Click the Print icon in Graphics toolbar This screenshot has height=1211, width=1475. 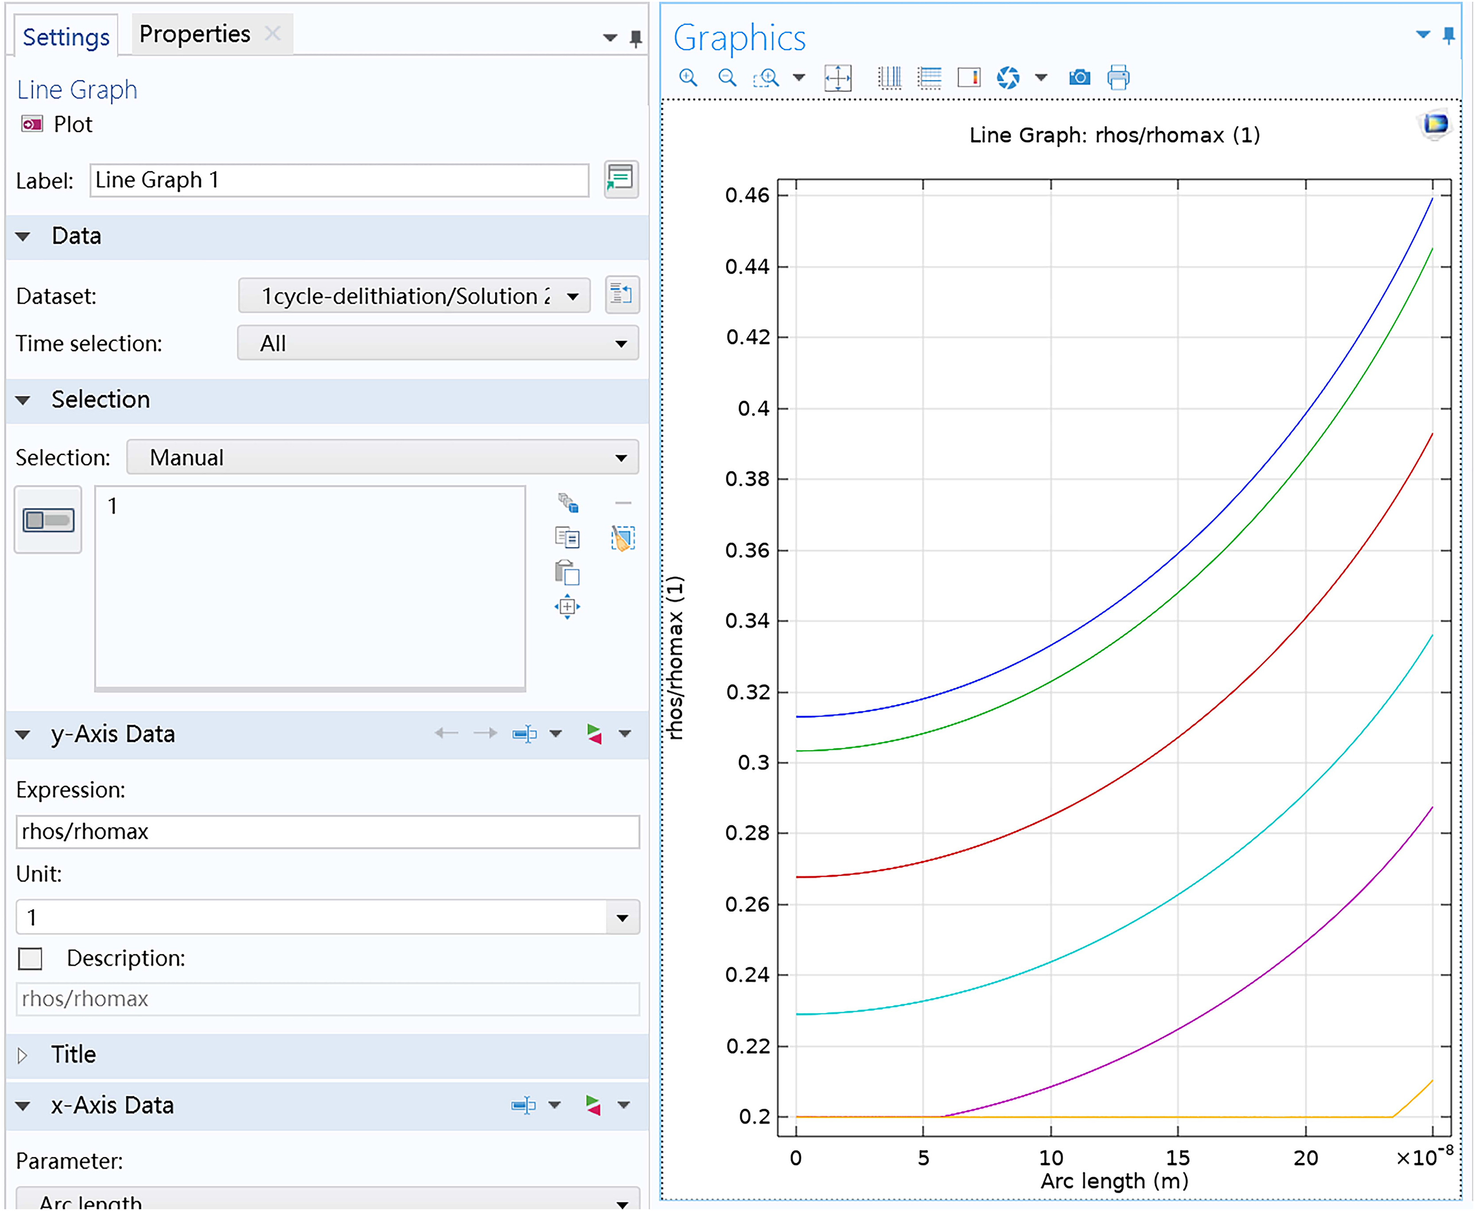pos(1118,78)
